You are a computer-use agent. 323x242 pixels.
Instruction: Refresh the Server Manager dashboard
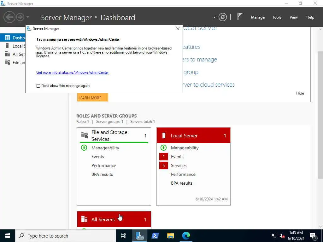tap(223, 17)
